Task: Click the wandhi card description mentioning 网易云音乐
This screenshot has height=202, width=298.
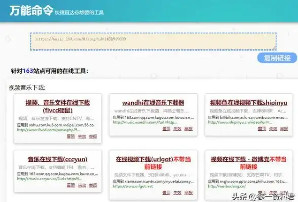Action: tap(151, 111)
